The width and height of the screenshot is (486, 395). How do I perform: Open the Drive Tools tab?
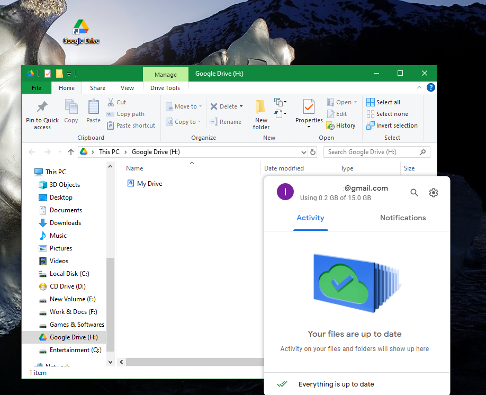click(x=165, y=88)
